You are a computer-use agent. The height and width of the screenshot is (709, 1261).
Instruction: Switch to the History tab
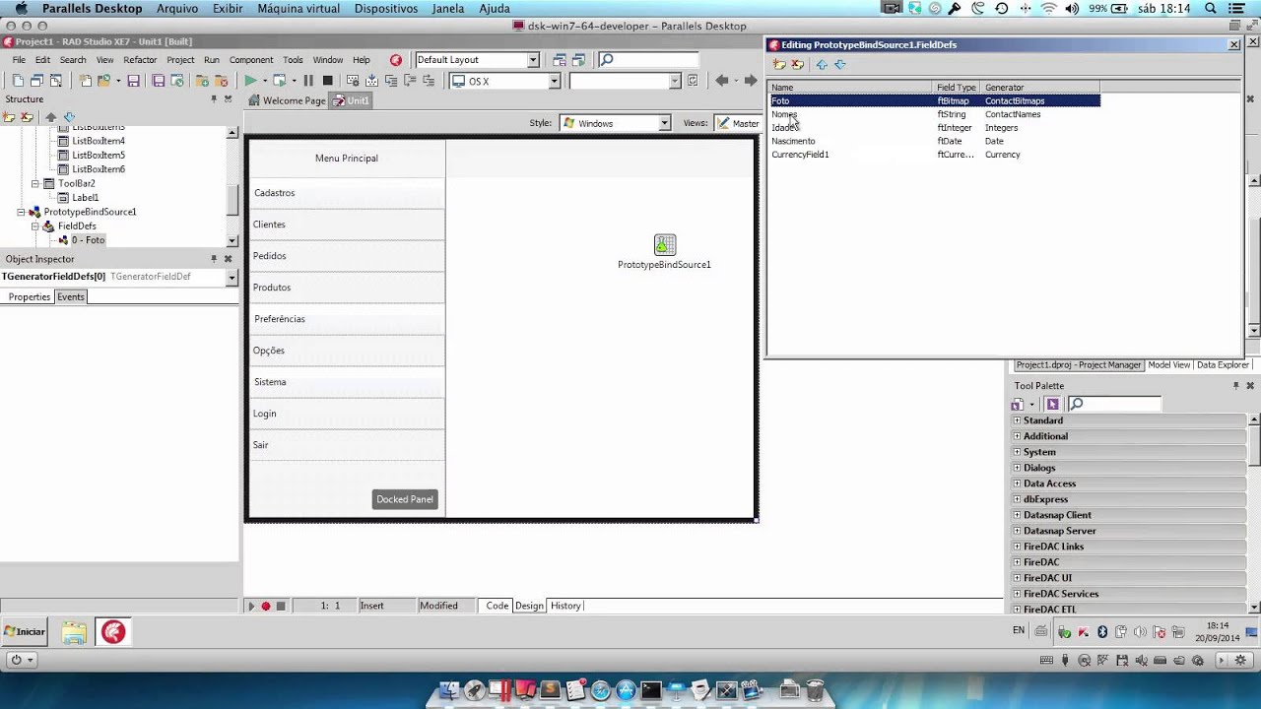coord(565,606)
